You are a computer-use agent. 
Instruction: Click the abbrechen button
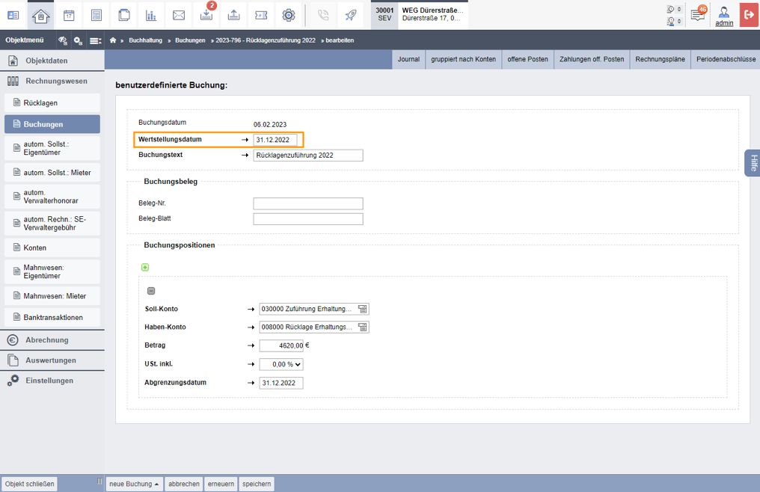tap(184, 484)
